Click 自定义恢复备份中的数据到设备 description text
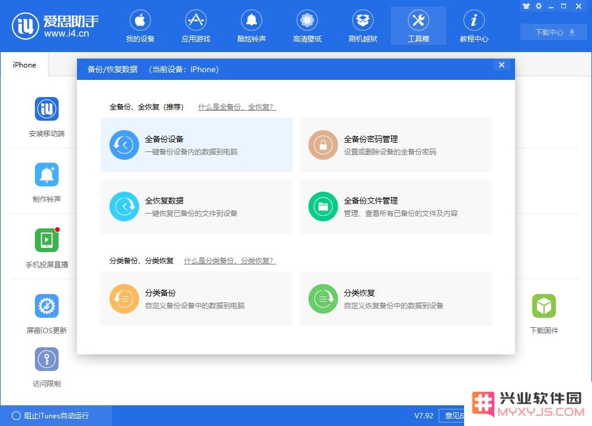The width and height of the screenshot is (592, 426). point(394,305)
